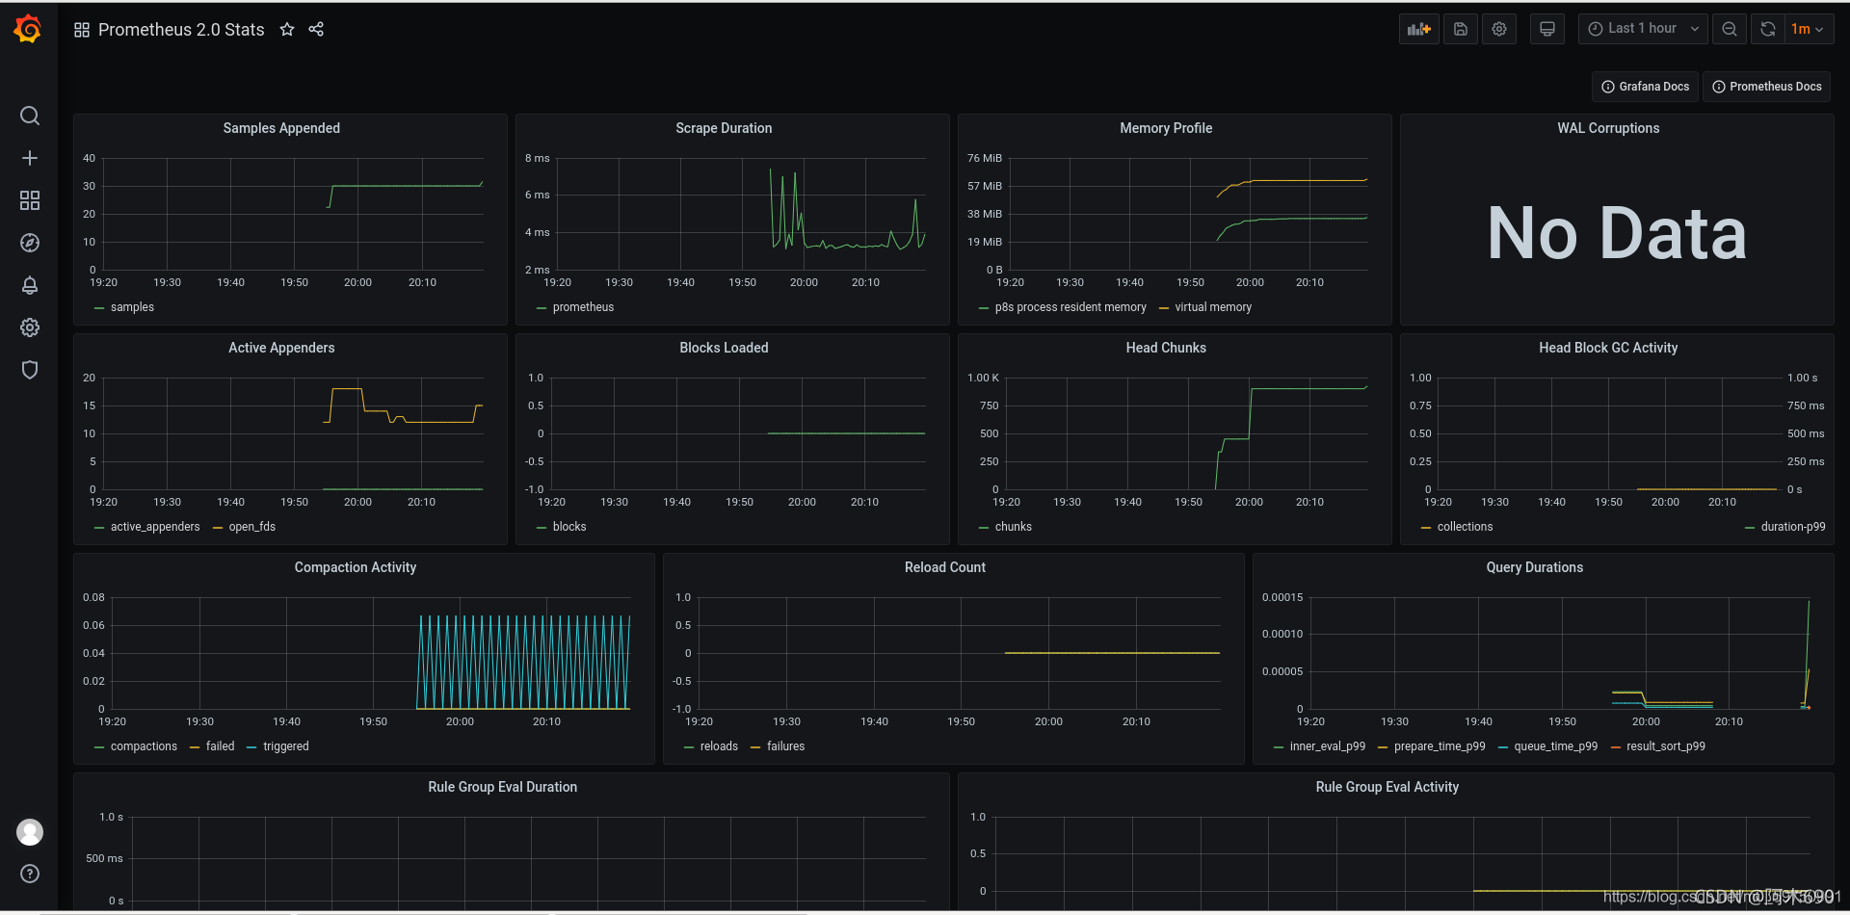Open the Grafana Docs link
The width and height of the screenshot is (1850, 915).
[x=1645, y=87]
